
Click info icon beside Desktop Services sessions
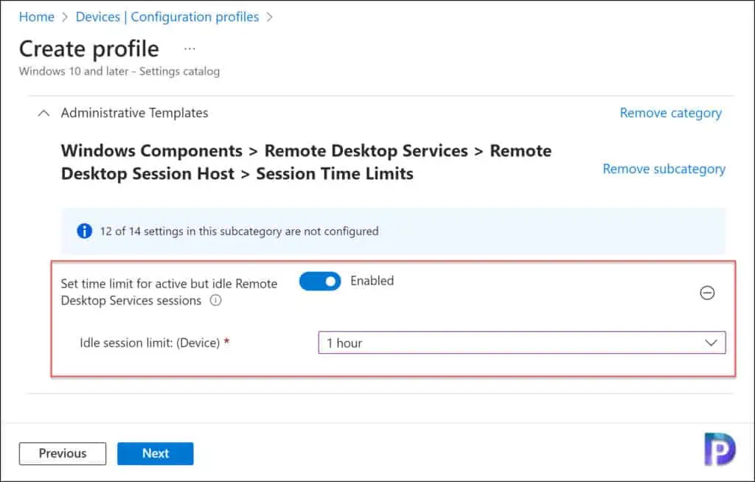216,301
